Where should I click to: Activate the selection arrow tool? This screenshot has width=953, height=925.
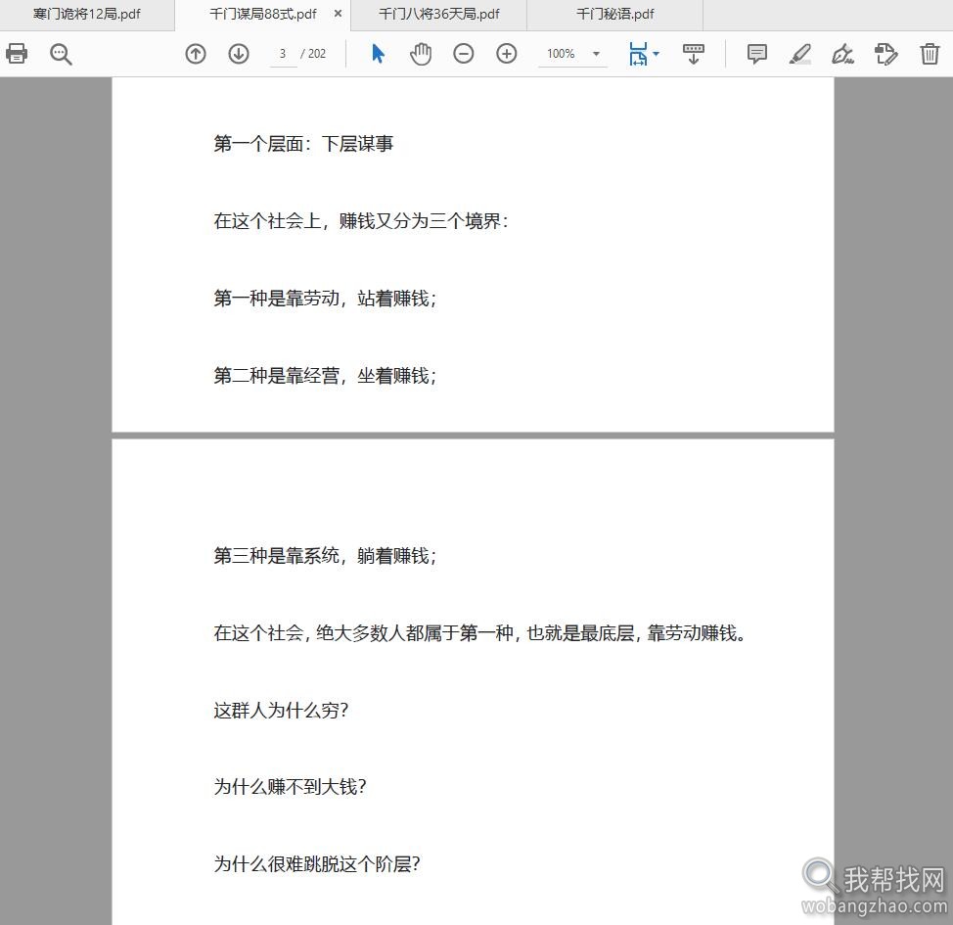pyautogui.click(x=378, y=54)
